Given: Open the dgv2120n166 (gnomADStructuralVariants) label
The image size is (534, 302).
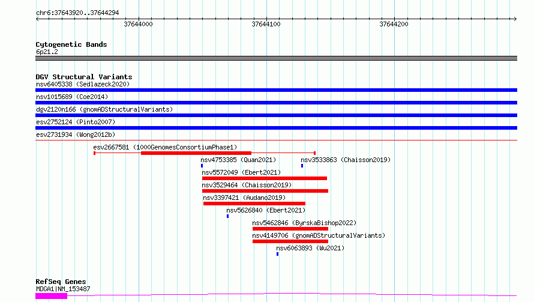Looking at the screenshot, I should [x=104, y=109].
